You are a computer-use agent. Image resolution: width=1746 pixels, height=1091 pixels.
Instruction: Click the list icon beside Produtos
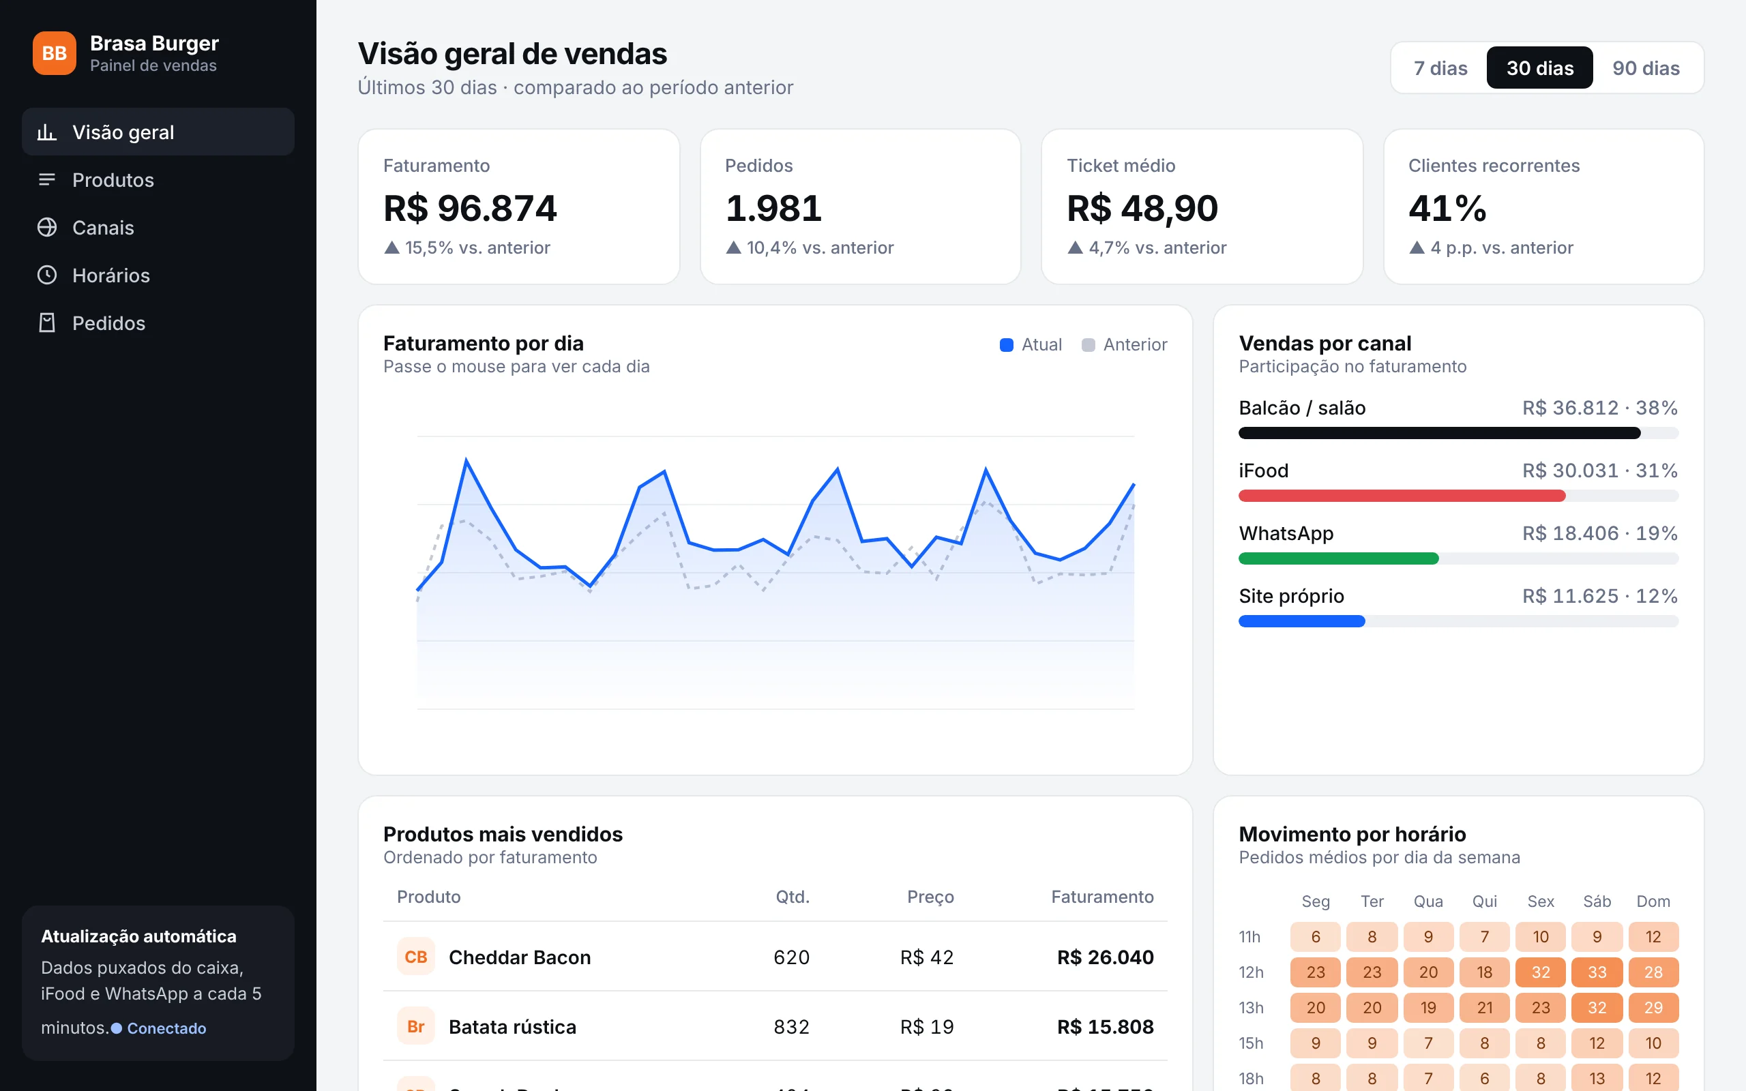tap(47, 179)
